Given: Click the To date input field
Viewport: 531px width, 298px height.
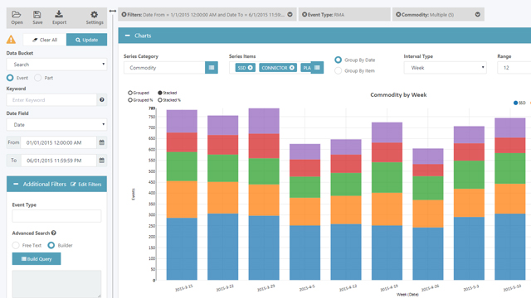Looking at the screenshot, I should [59, 161].
